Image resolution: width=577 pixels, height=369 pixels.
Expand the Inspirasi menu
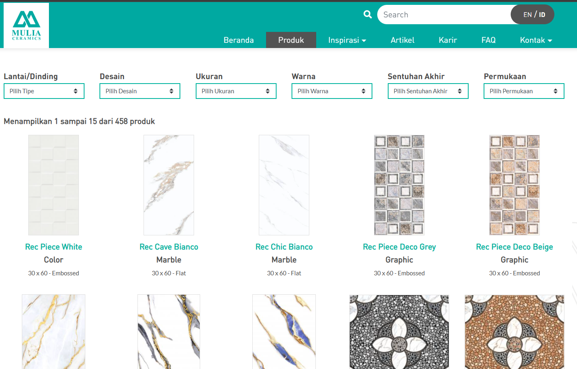coord(347,40)
